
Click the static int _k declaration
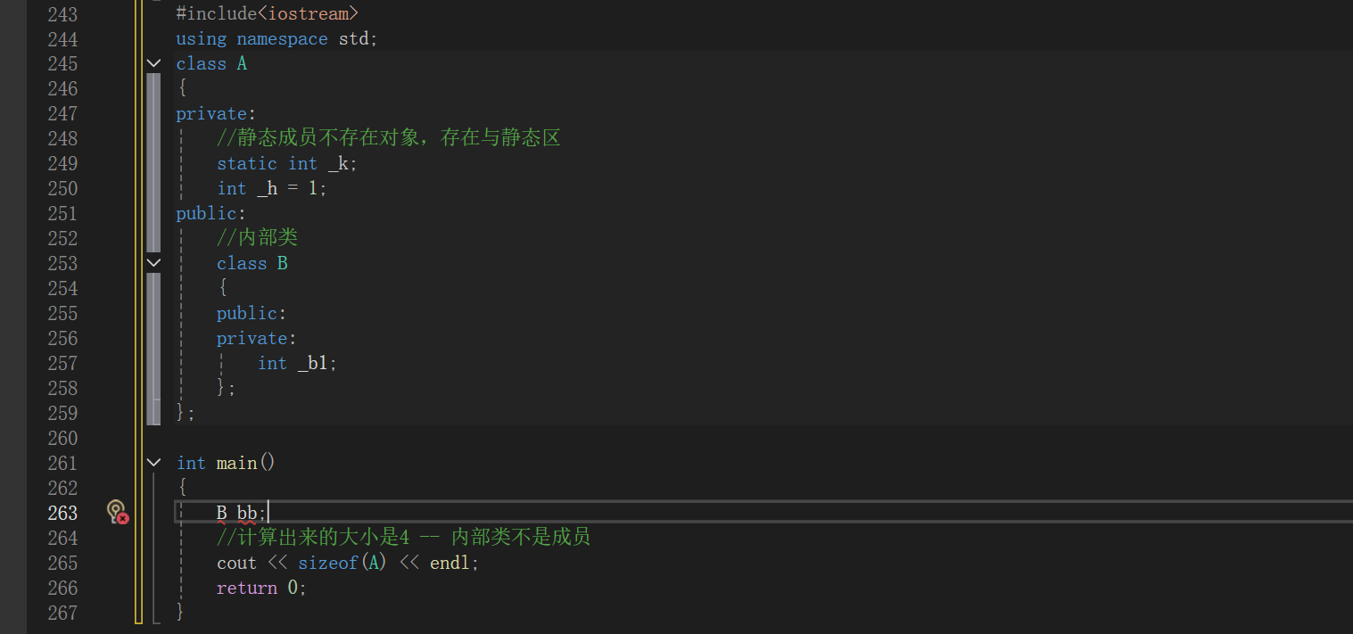(x=286, y=163)
